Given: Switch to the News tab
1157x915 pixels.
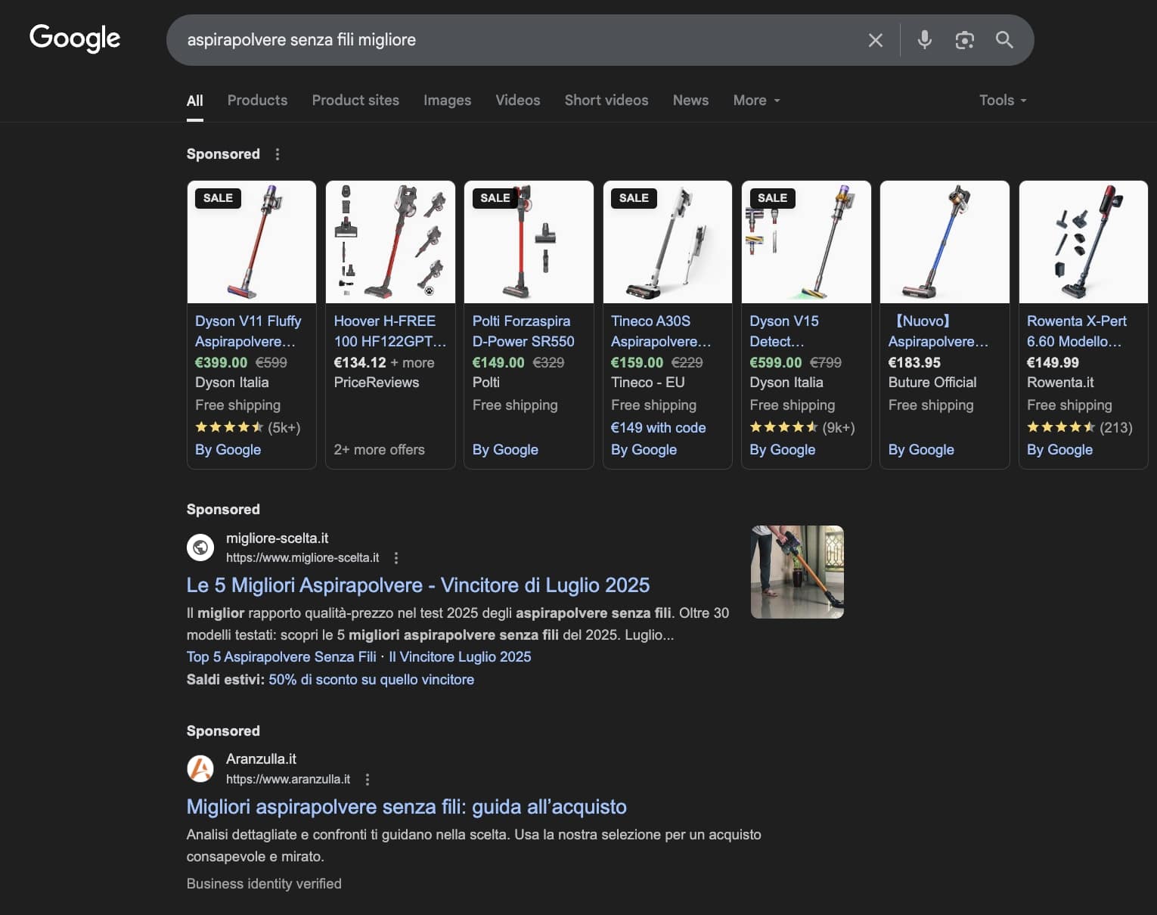Looking at the screenshot, I should [x=690, y=101].
